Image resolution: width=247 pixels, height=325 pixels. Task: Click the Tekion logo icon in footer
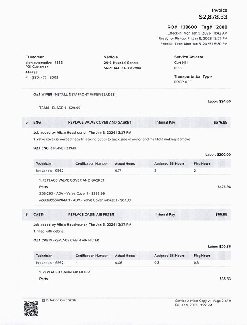(44, 301)
